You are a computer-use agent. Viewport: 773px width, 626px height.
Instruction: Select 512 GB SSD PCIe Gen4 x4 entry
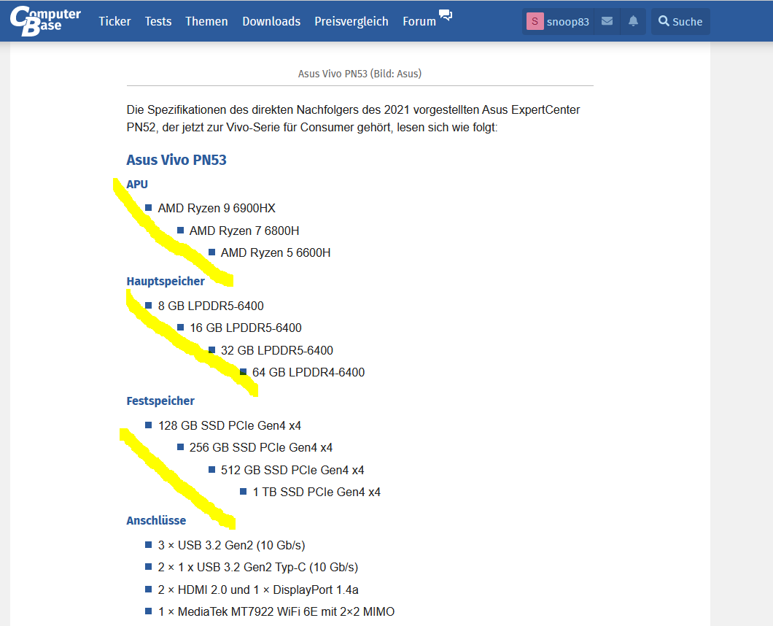[x=292, y=470]
